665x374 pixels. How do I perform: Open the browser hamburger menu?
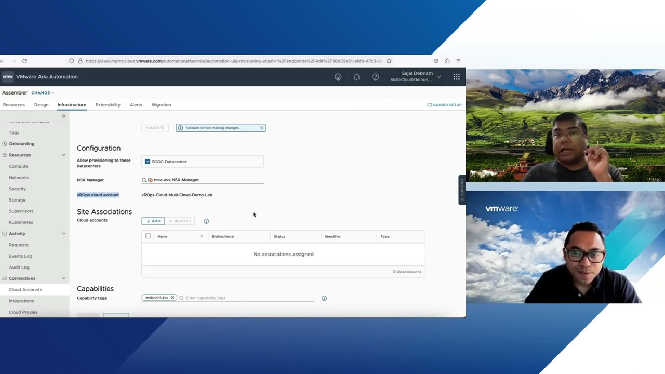click(458, 61)
